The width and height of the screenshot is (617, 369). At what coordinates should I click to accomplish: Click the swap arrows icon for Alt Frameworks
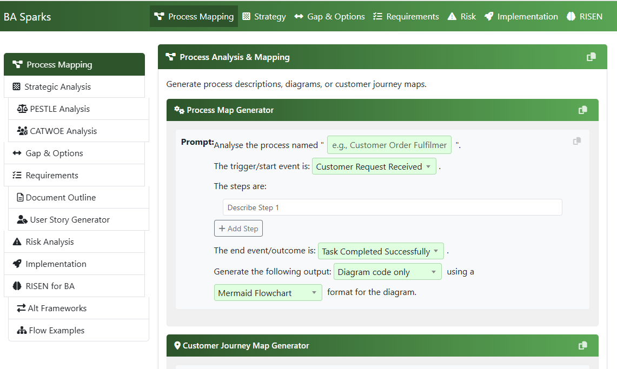pyautogui.click(x=21, y=308)
